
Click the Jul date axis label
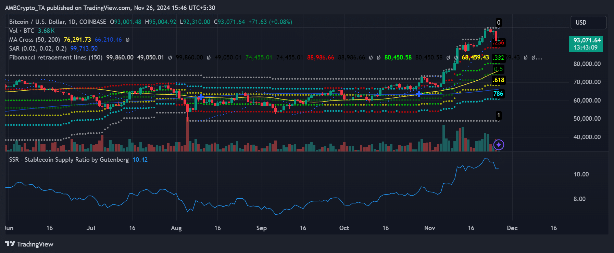pos(91,228)
